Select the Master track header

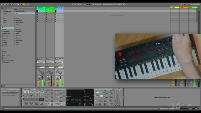[x=193, y=8]
